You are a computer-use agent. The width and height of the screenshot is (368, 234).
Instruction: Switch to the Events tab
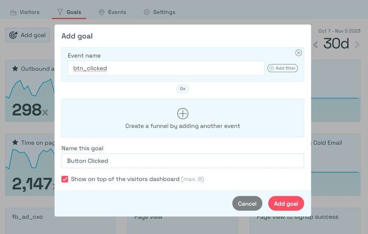[112, 12]
